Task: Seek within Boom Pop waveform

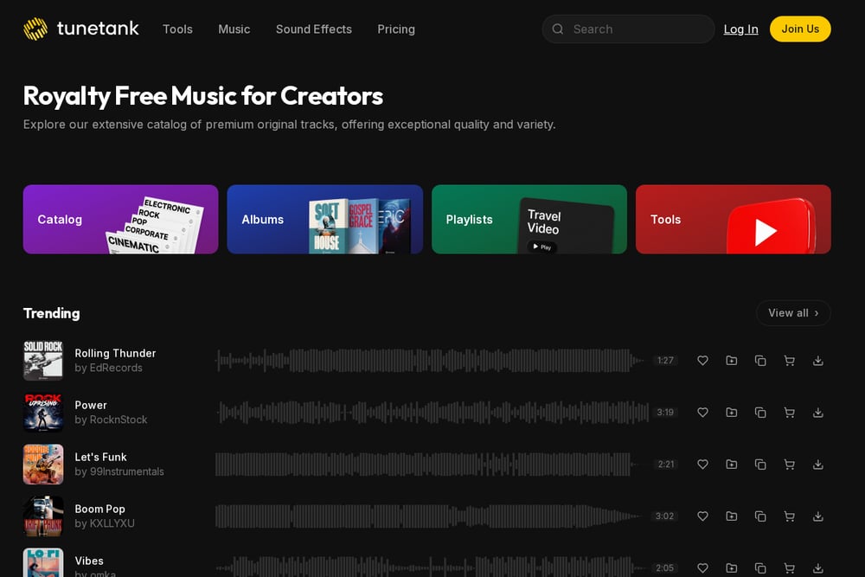Action: 428,516
